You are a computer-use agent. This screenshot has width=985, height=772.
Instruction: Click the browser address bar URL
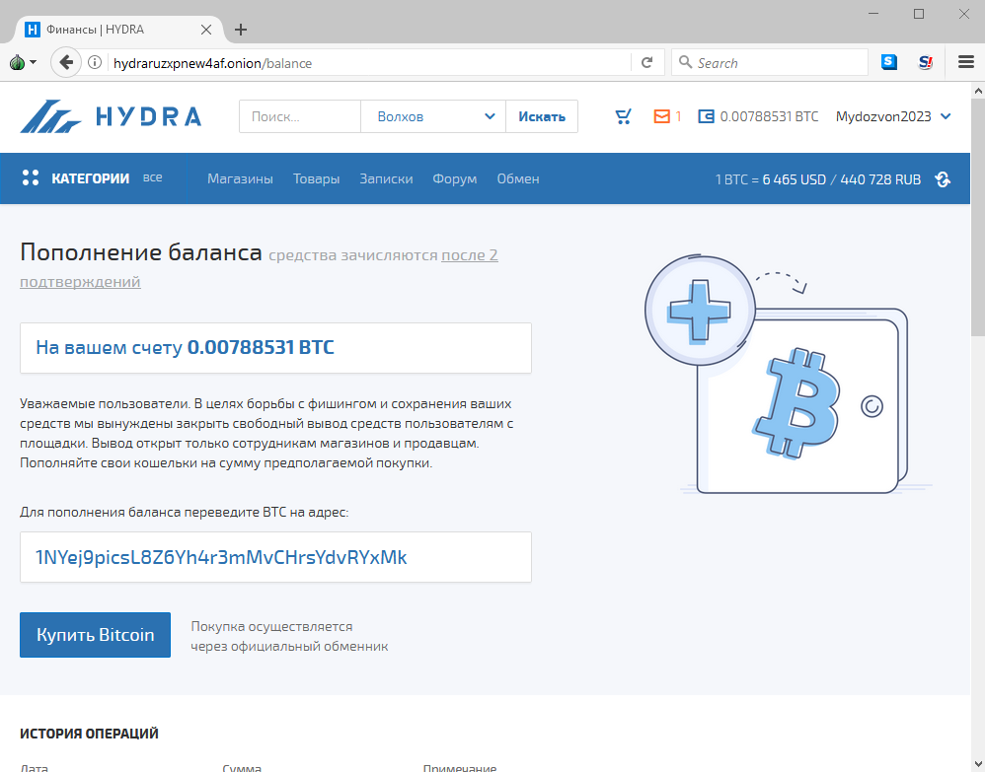pyautogui.click(x=212, y=63)
